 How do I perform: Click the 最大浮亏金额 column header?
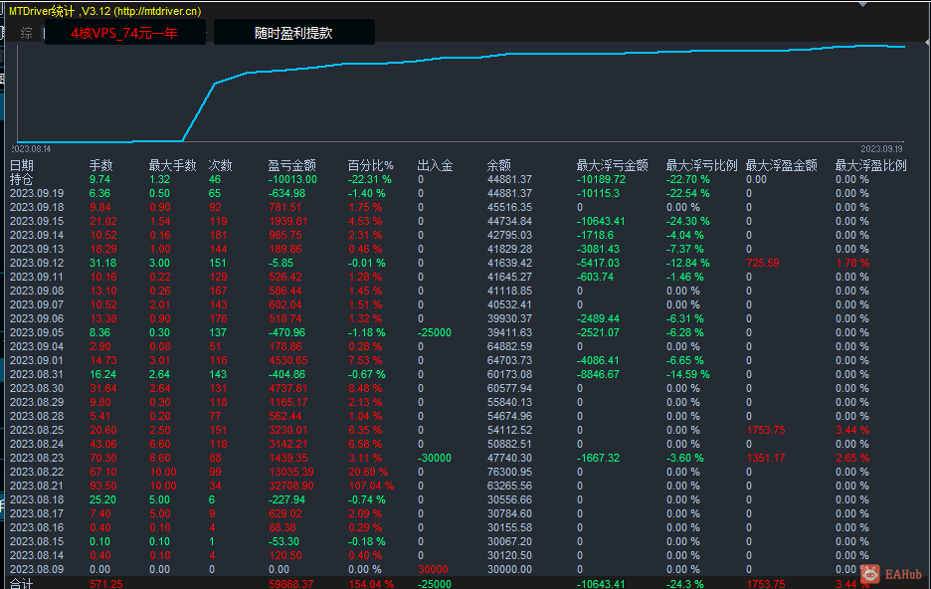tap(612, 165)
